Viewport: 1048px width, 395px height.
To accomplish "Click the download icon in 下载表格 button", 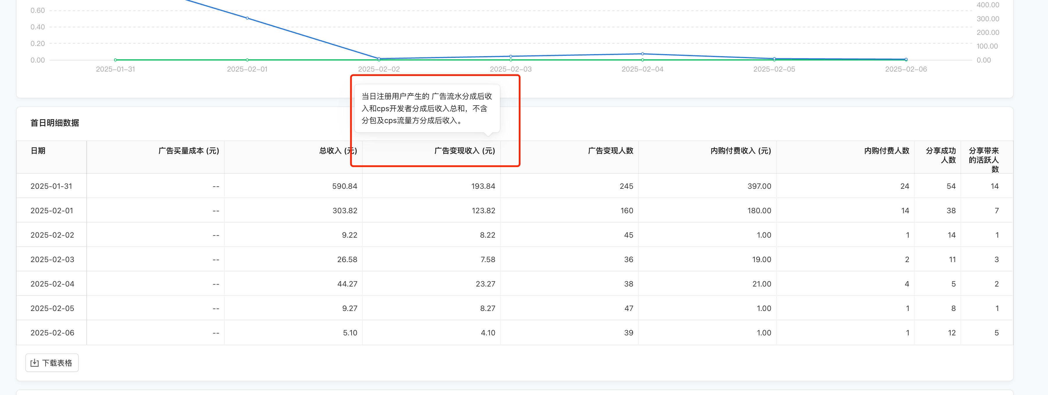I will pyautogui.click(x=35, y=363).
